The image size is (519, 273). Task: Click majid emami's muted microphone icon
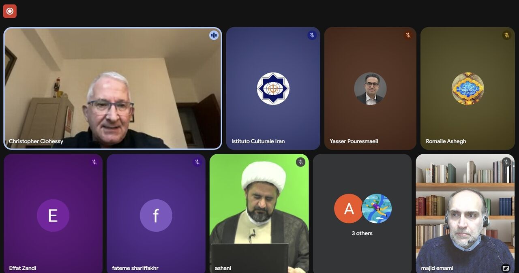(506, 162)
